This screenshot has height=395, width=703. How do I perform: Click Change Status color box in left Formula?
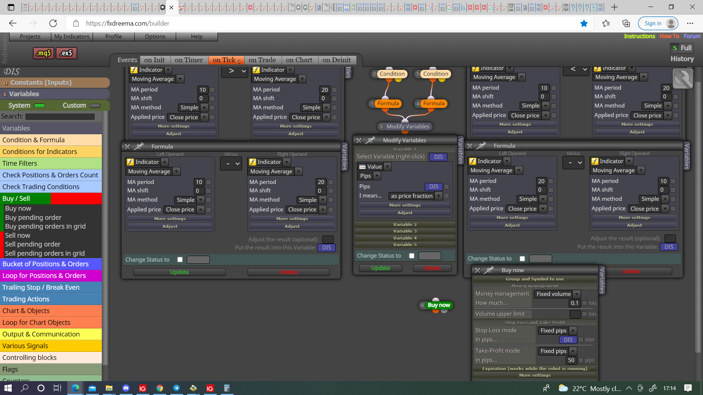tap(198, 260)
